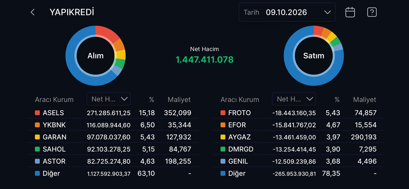The image size is (409, 189).
Task: Click the EFOR cost value 15,554
Action: [x=365, y=125]
